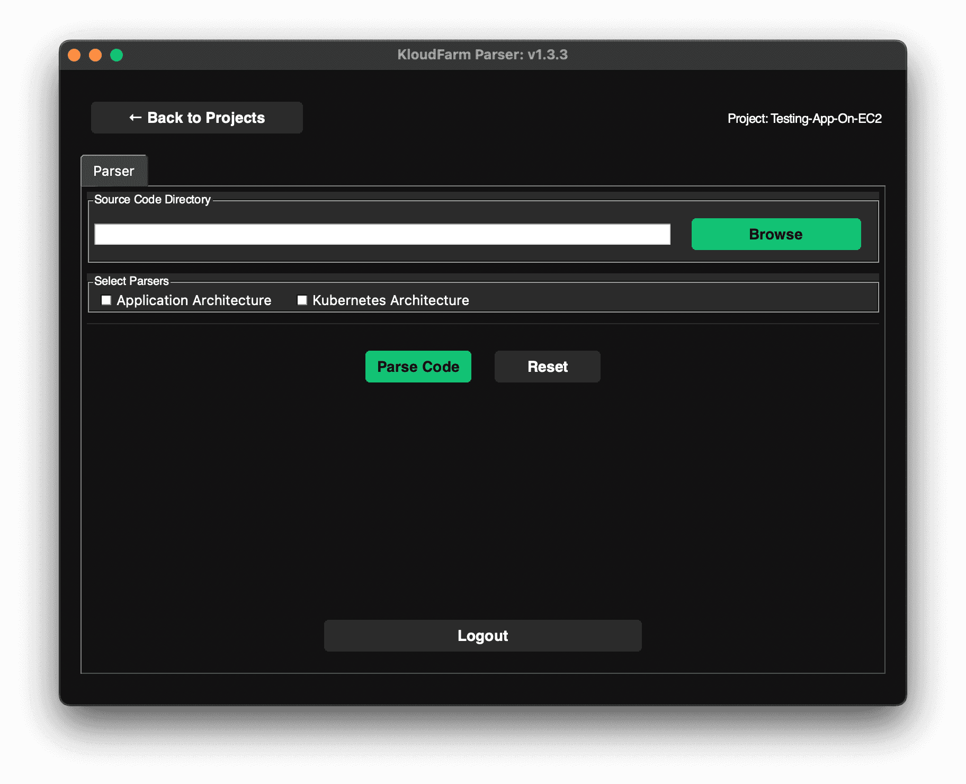Close the KloudFarm Parser window
Screen dimensions: 966x784
click(x=75, y=54)
